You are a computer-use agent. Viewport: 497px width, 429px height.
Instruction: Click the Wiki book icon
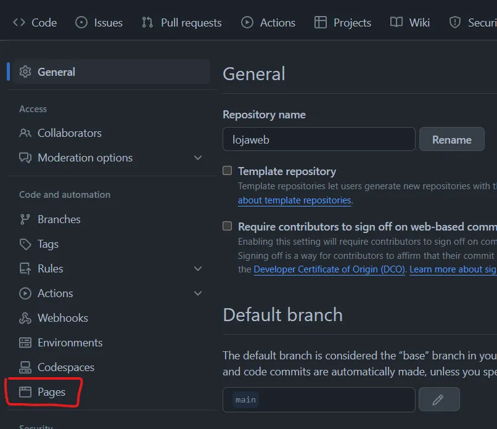(x=396, y=22)
